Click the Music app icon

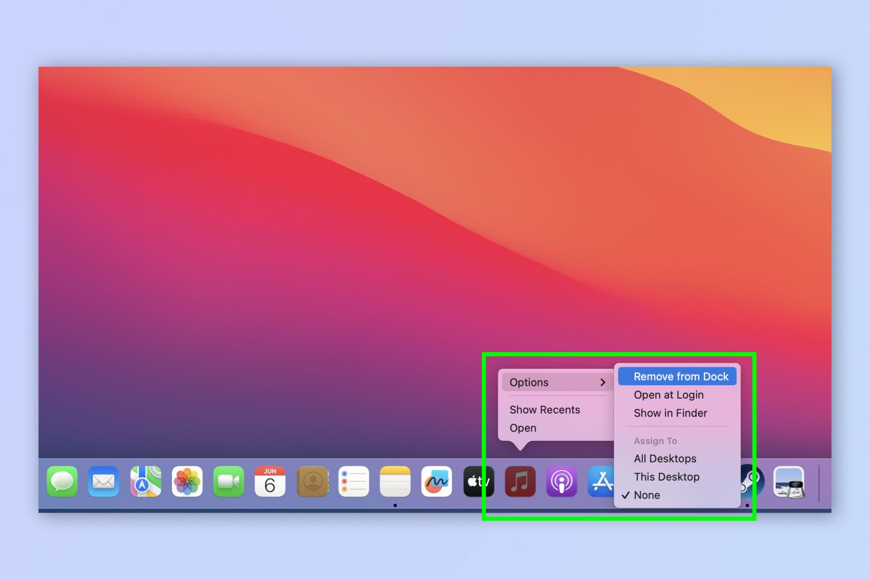tap(520, 482)
